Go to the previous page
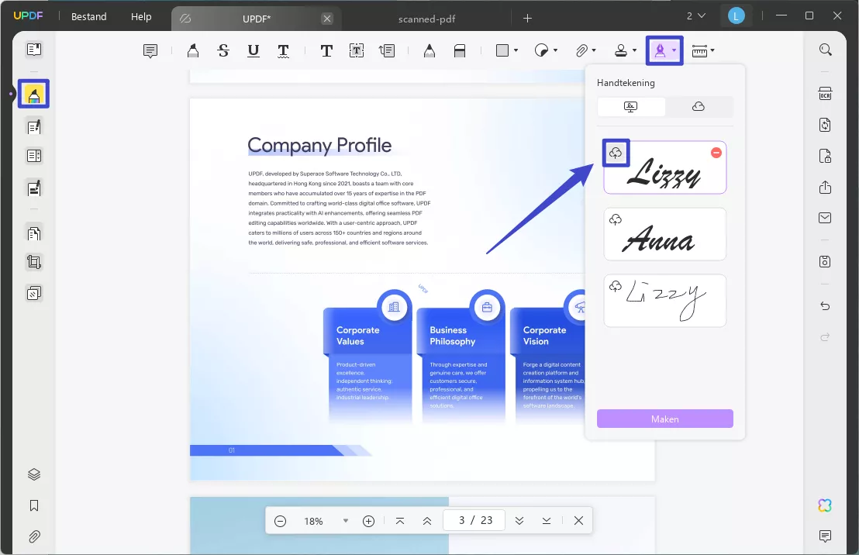 (426, 521)
